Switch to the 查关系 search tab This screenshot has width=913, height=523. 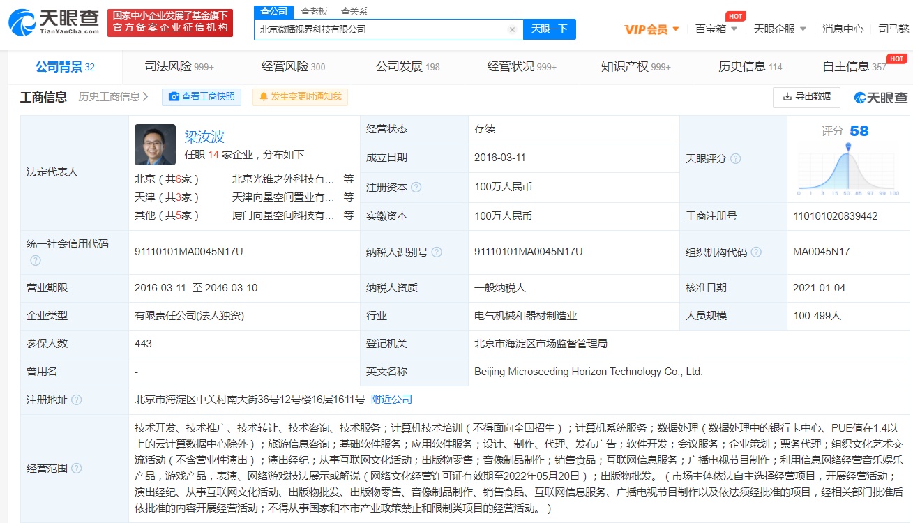[x=354, y=11]
